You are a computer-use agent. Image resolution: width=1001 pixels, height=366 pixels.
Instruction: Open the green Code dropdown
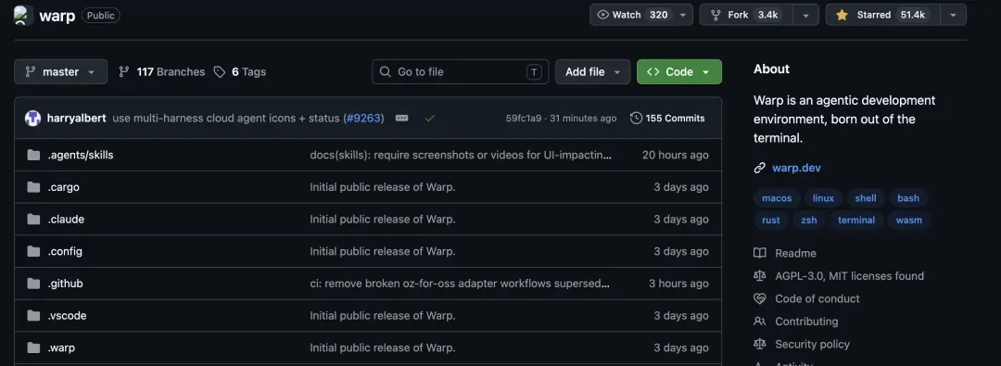[679, 71]
